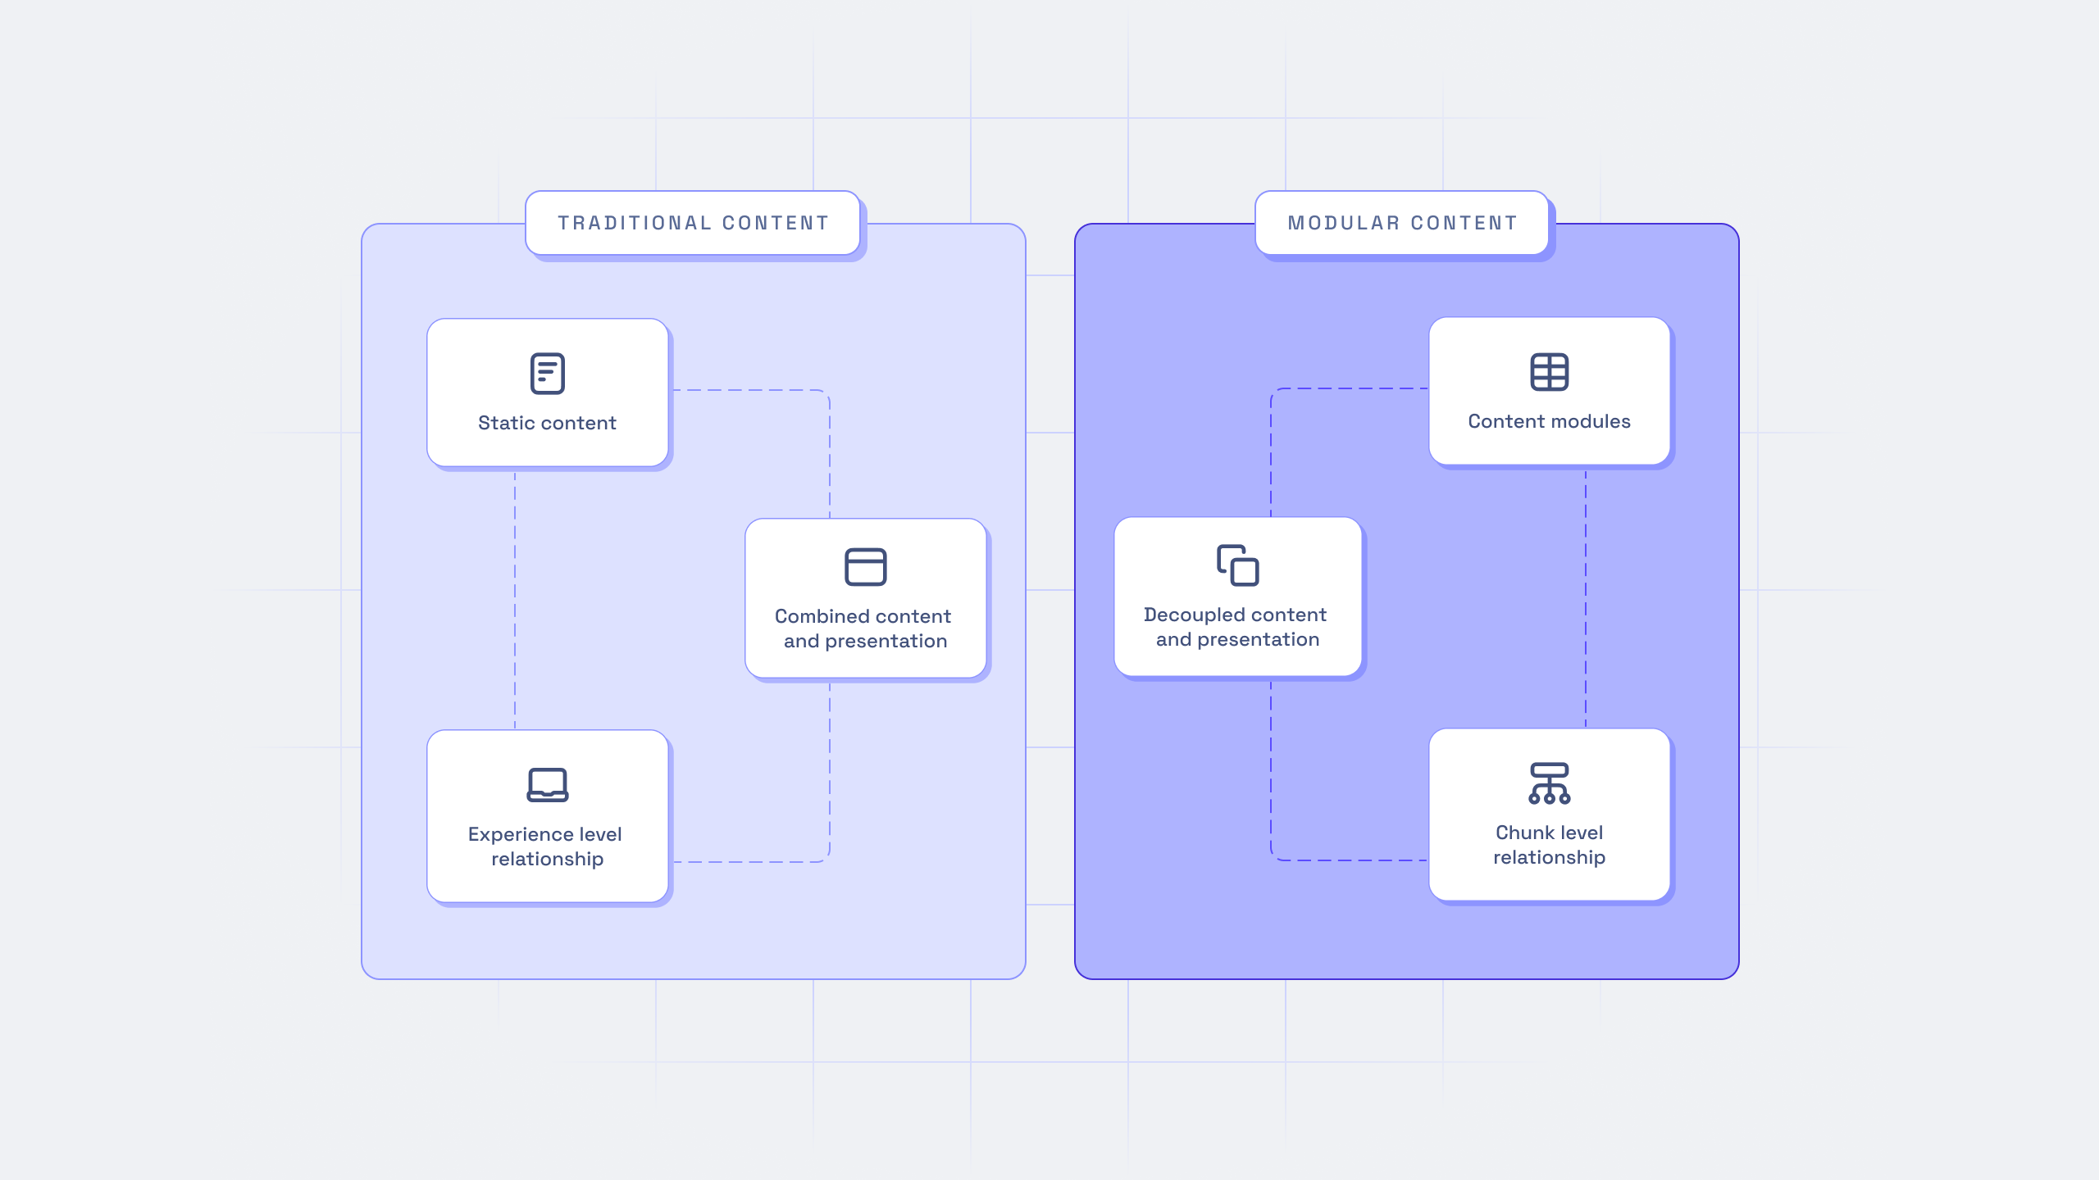This screenshot has width=2099, height=1180.
Task: Click the Combined content and presentation text
Action: point(864,629)
